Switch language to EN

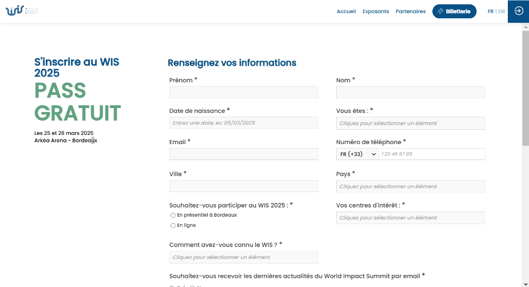tap(502, 11)
